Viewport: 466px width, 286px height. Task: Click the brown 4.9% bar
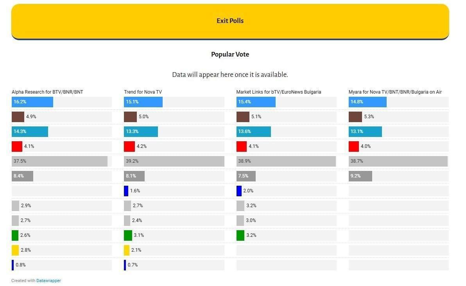[x=18, y=117]
